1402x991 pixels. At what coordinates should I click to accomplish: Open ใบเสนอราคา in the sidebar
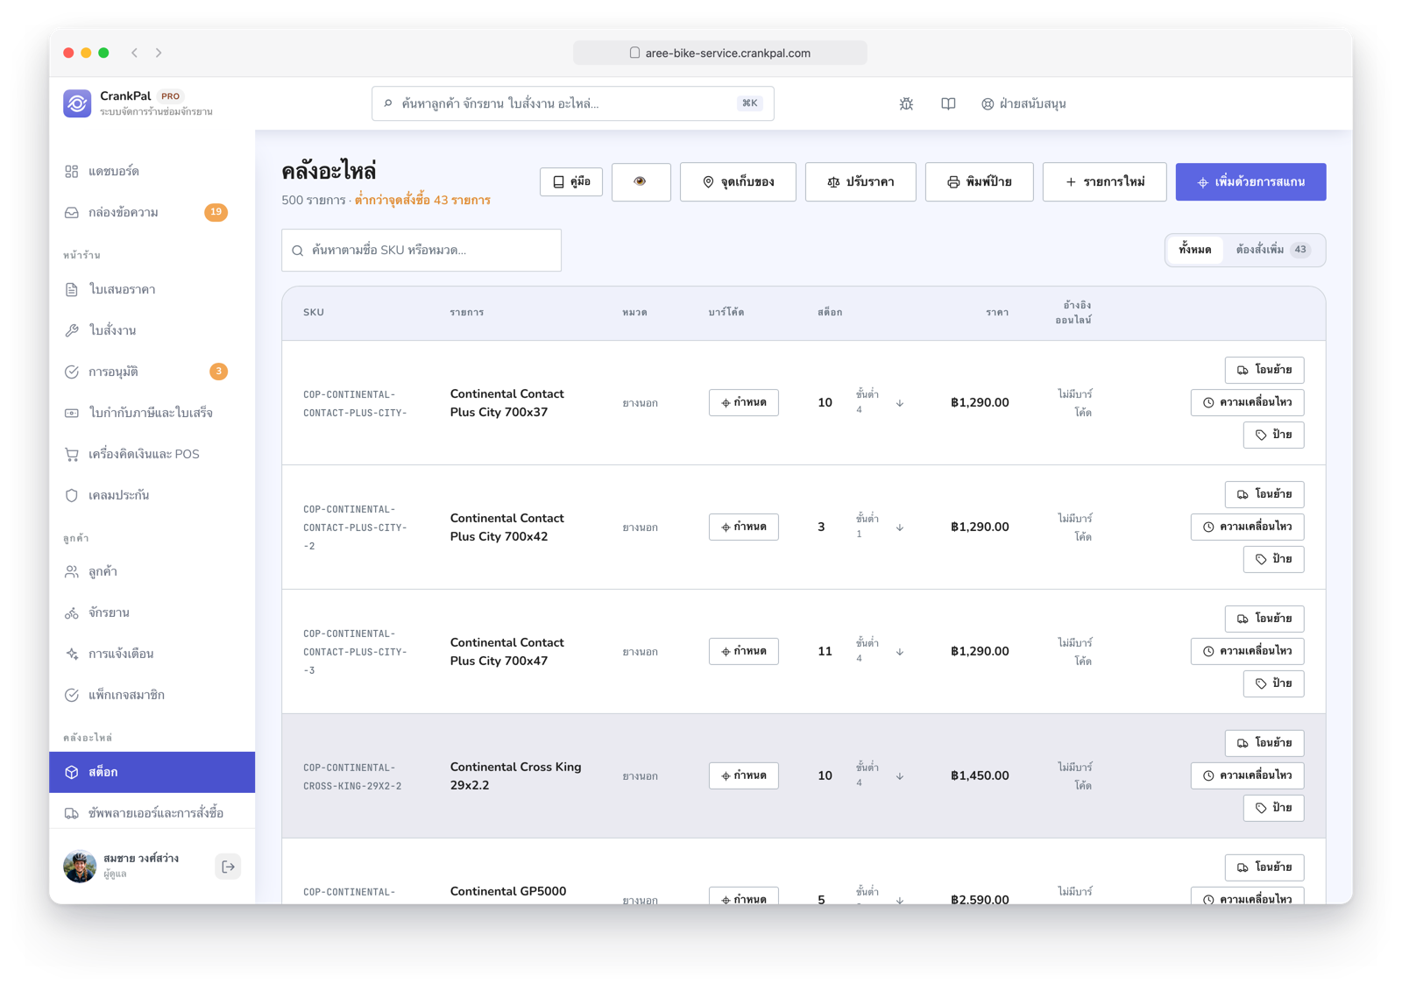(152, 289)
